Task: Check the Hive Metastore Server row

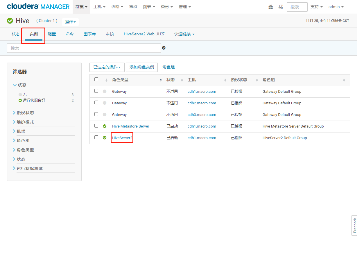Action: point(96,126)
